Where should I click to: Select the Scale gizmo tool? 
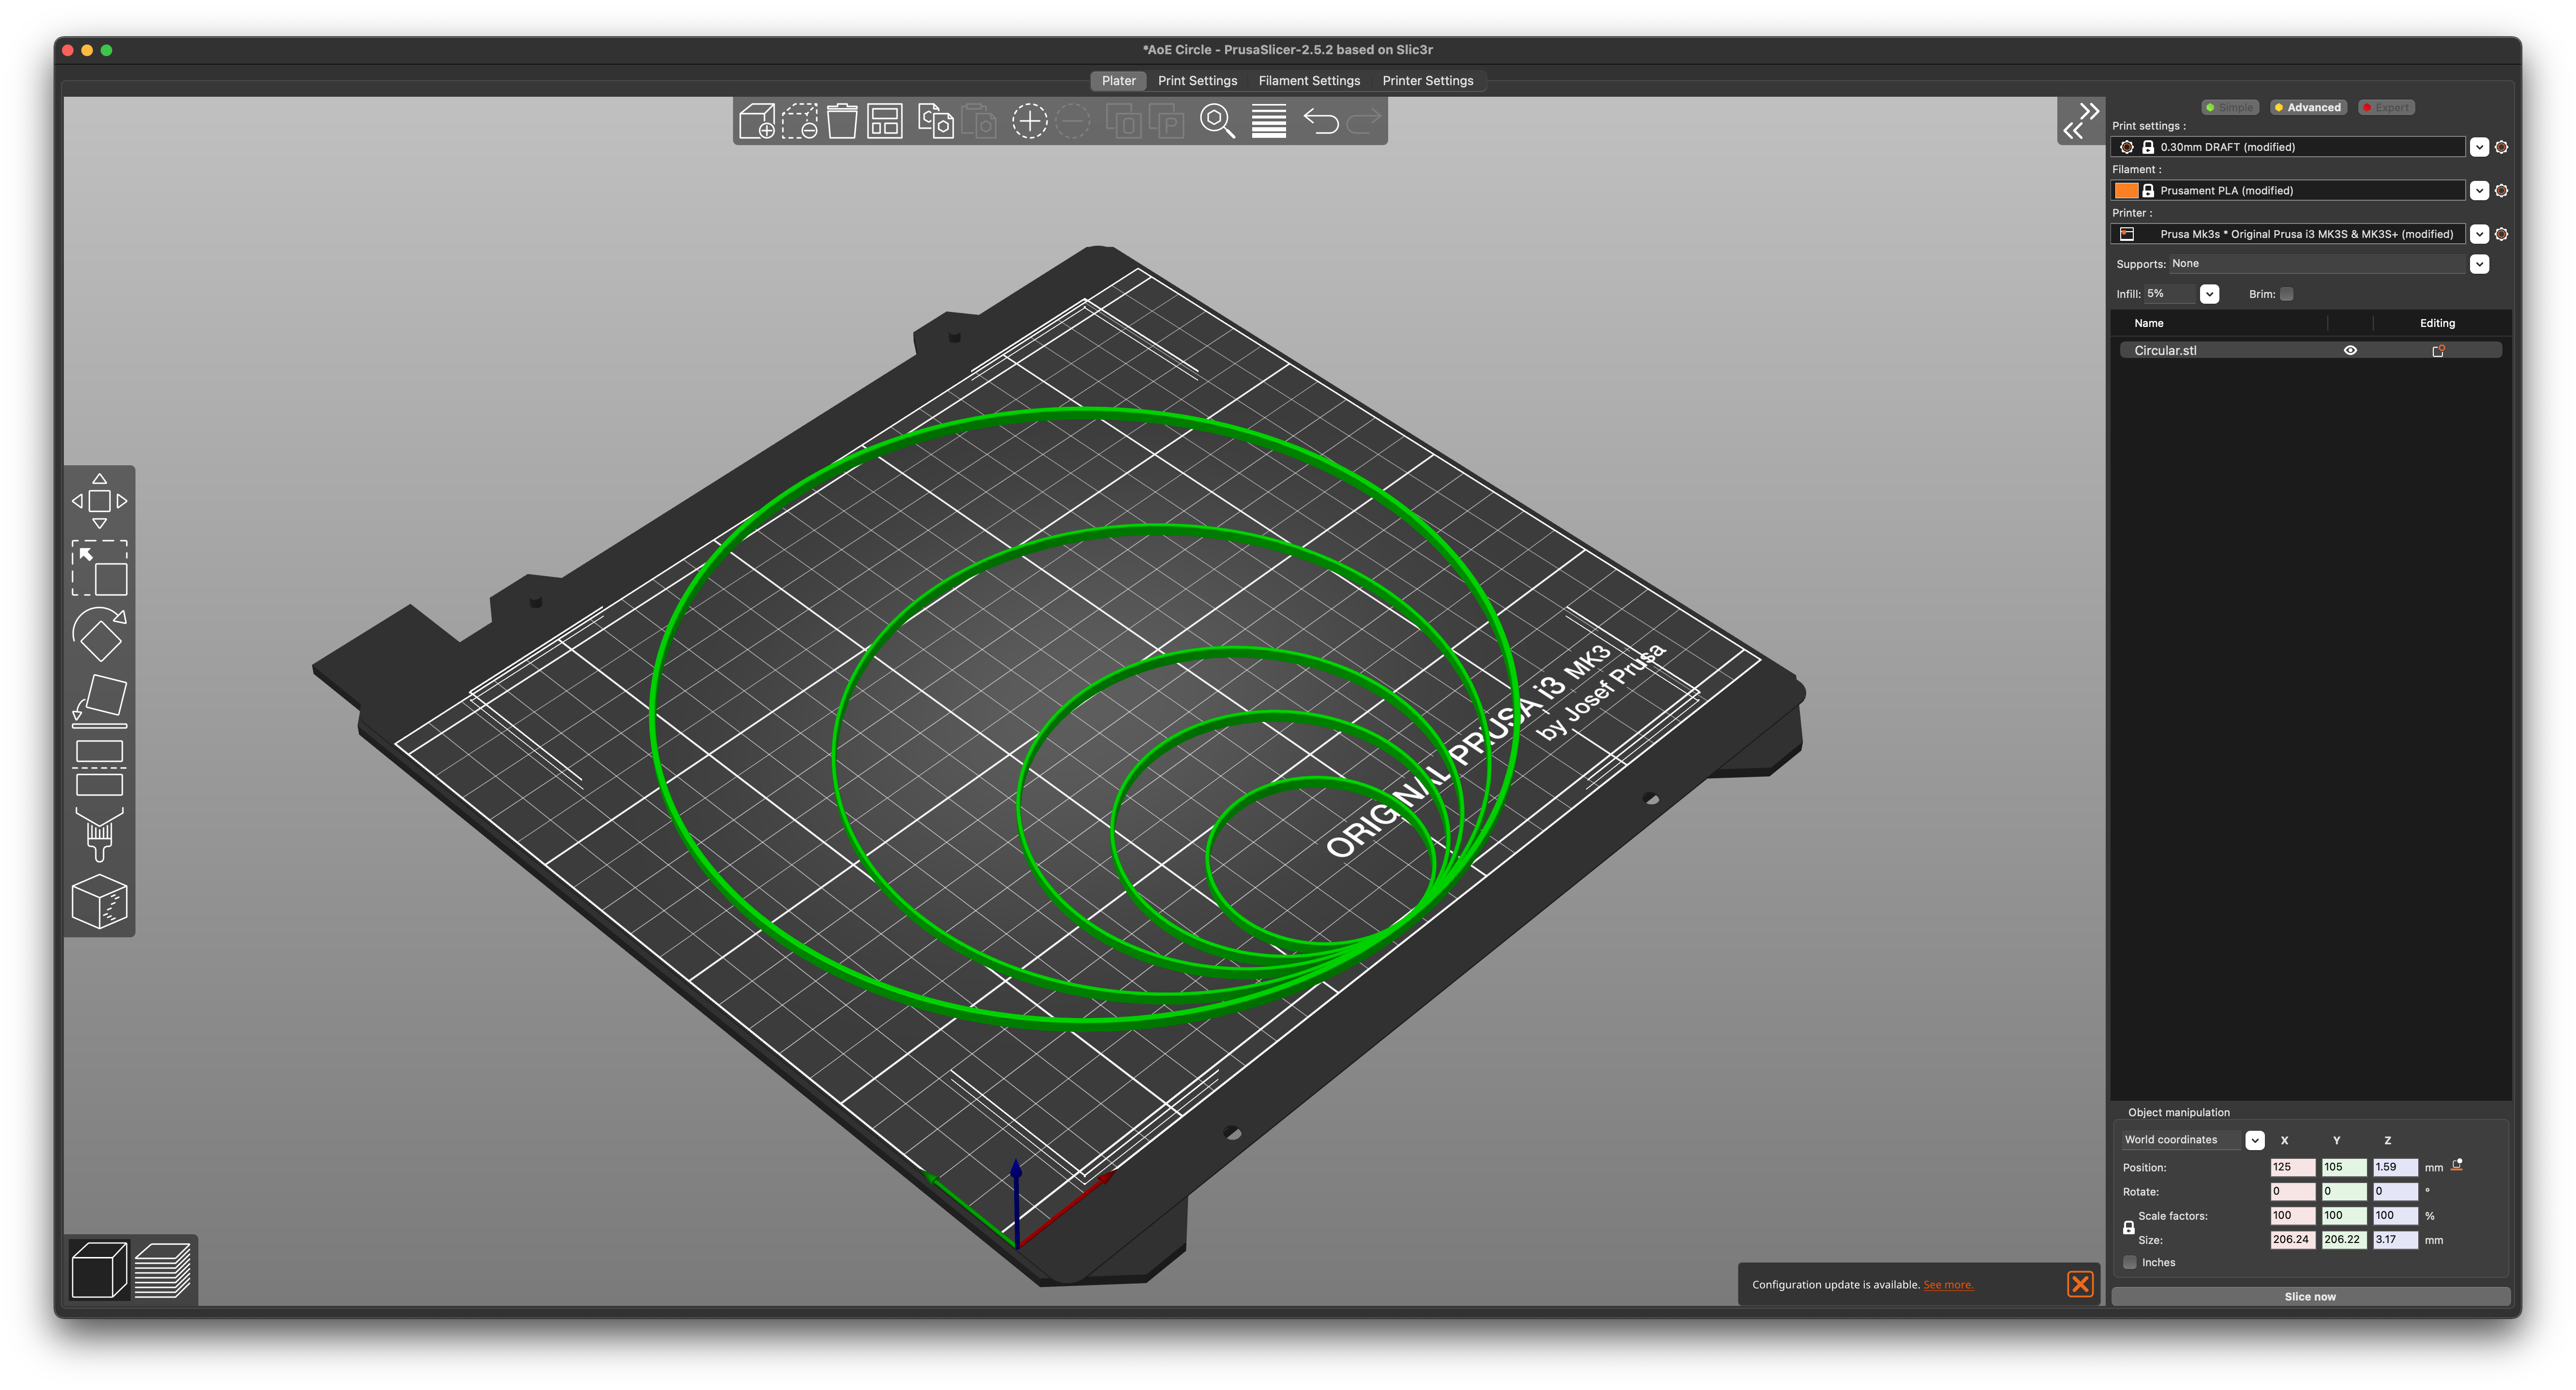point(99,568)
